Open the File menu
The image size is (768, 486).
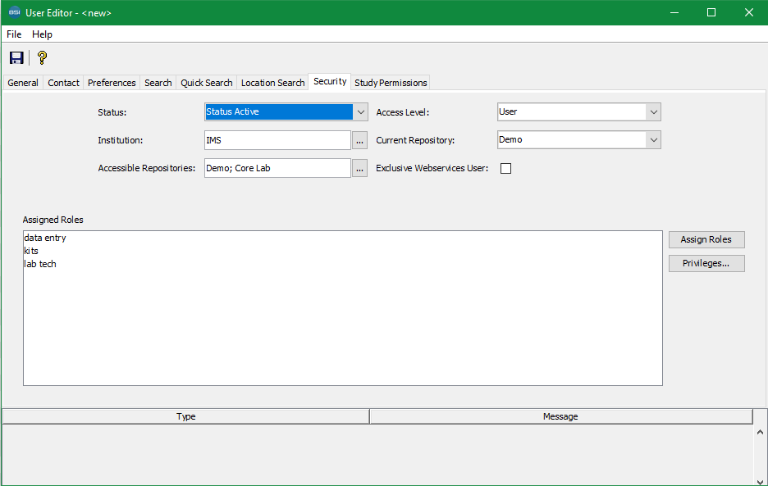pos(14,34)
